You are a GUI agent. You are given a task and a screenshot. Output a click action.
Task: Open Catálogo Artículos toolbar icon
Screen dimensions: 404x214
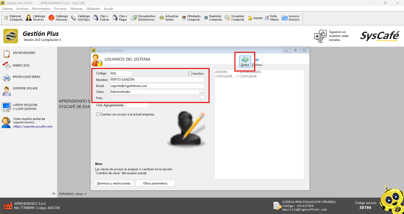(x=52, y=18)
